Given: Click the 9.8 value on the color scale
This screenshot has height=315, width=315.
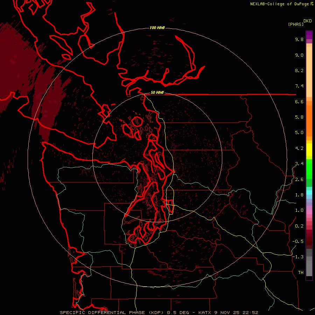Looking at the screenshot, I should click(x=299, y=39).
